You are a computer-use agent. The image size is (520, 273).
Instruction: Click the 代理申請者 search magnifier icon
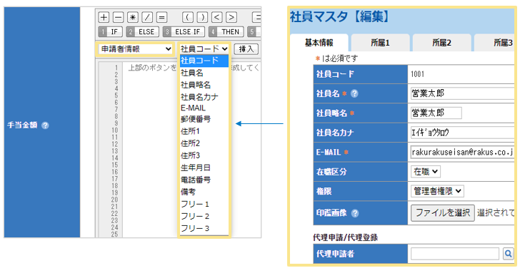point(508,254)
